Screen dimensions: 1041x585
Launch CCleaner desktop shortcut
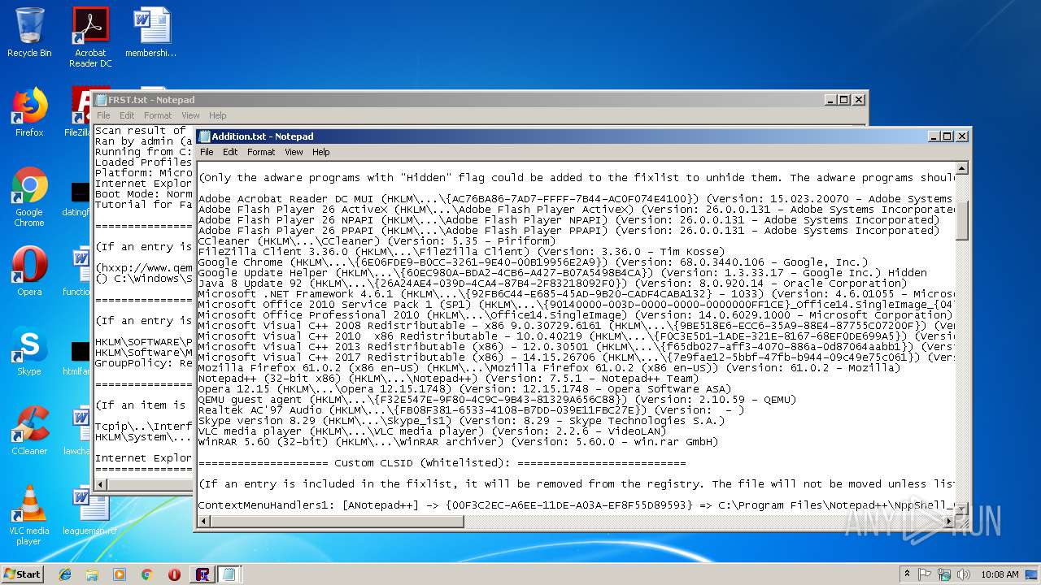pos(29,431)
